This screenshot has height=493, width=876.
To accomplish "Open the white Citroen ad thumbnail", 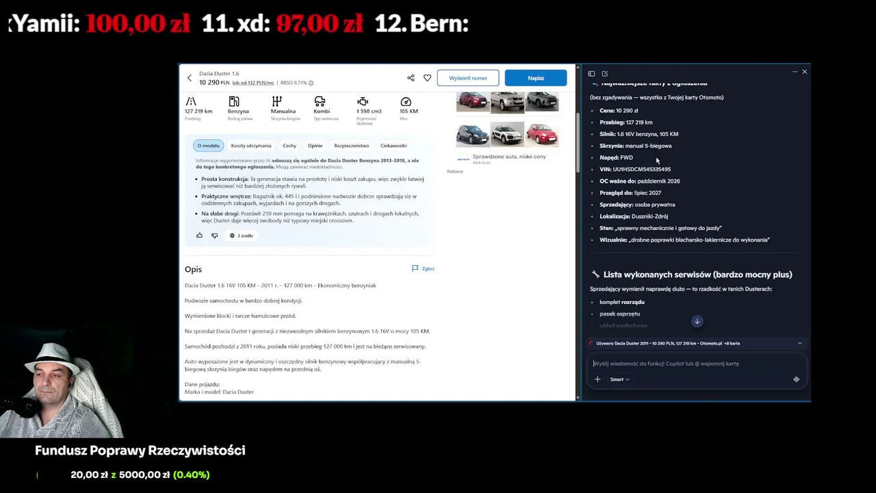I will click(507, 135).
